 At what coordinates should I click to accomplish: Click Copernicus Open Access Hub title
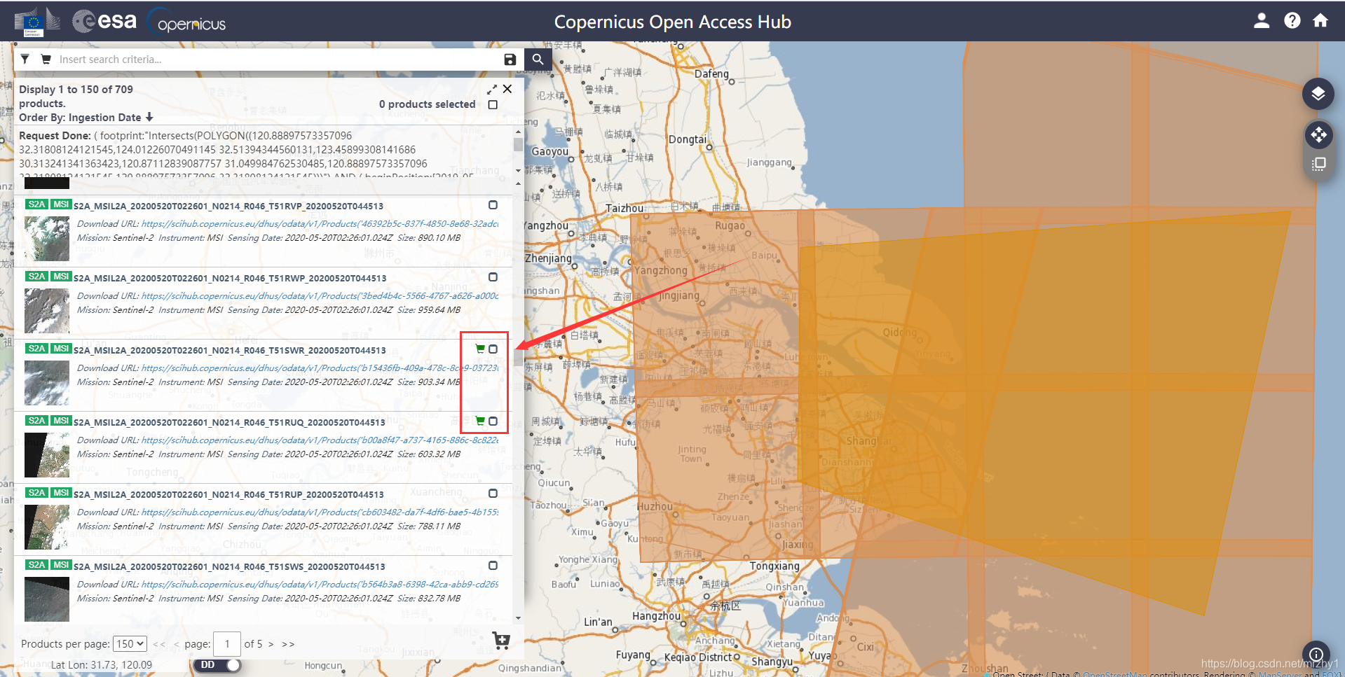[x=673, y=22]
